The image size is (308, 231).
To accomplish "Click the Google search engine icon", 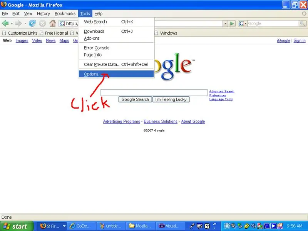I will pos(241,23).
